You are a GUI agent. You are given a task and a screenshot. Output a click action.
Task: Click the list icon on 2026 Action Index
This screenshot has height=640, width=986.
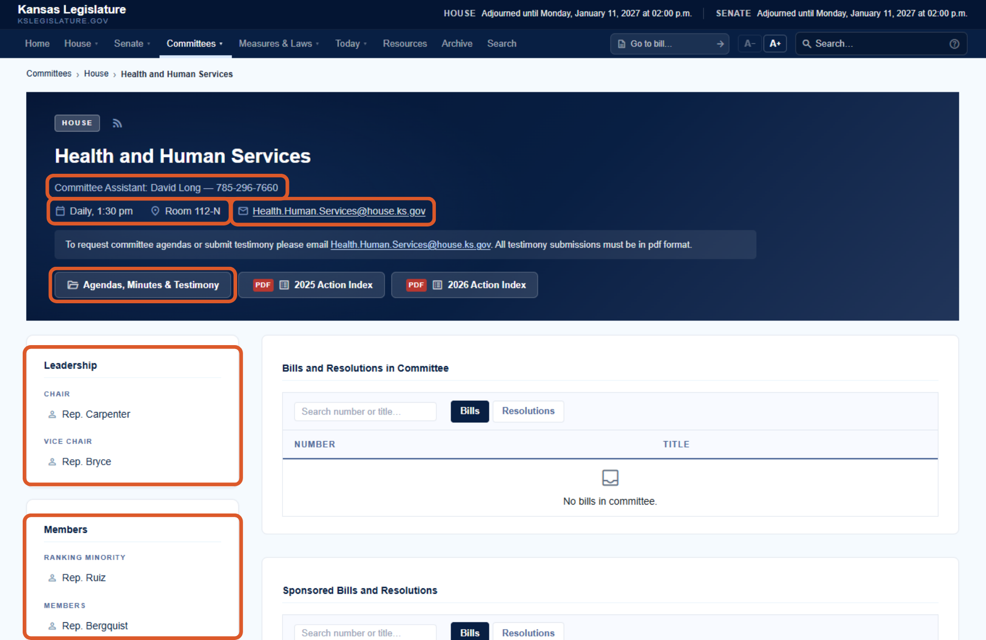pyautogui.click(x=437, y=285)
